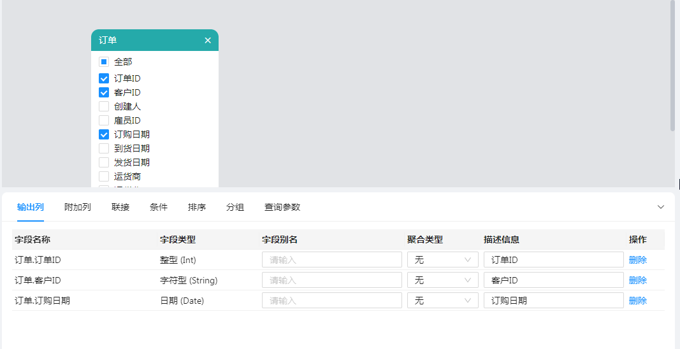Image resolution: width=680 pixels, height=349 pixels.
Task: Open 聚合类型 dropdown for 订单.订单ID row
Action: click(x=442, y=260)
